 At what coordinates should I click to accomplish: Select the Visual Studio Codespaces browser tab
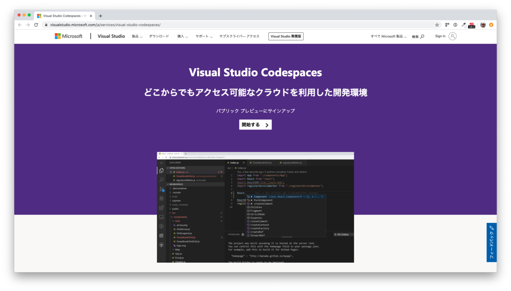coord(64,16)
